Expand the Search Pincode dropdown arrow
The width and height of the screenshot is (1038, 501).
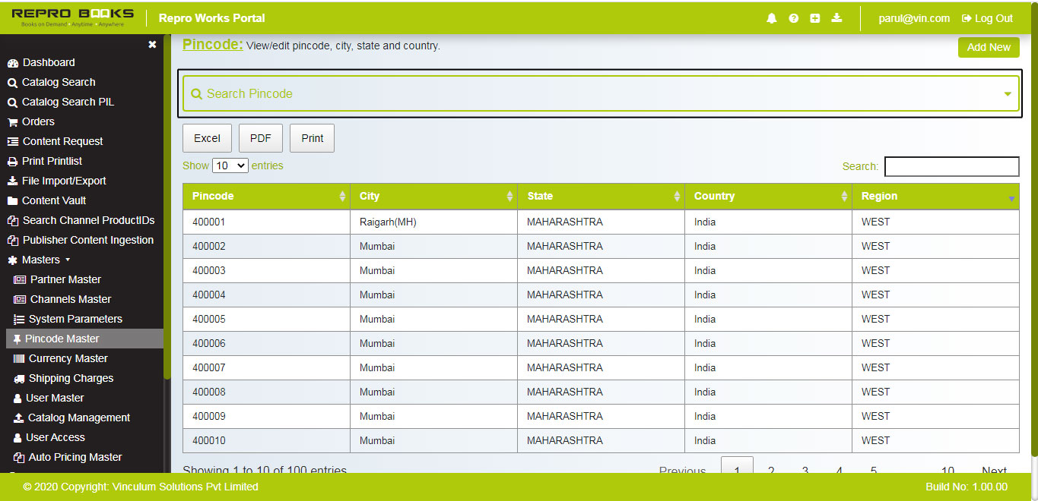pos(1007,93)
